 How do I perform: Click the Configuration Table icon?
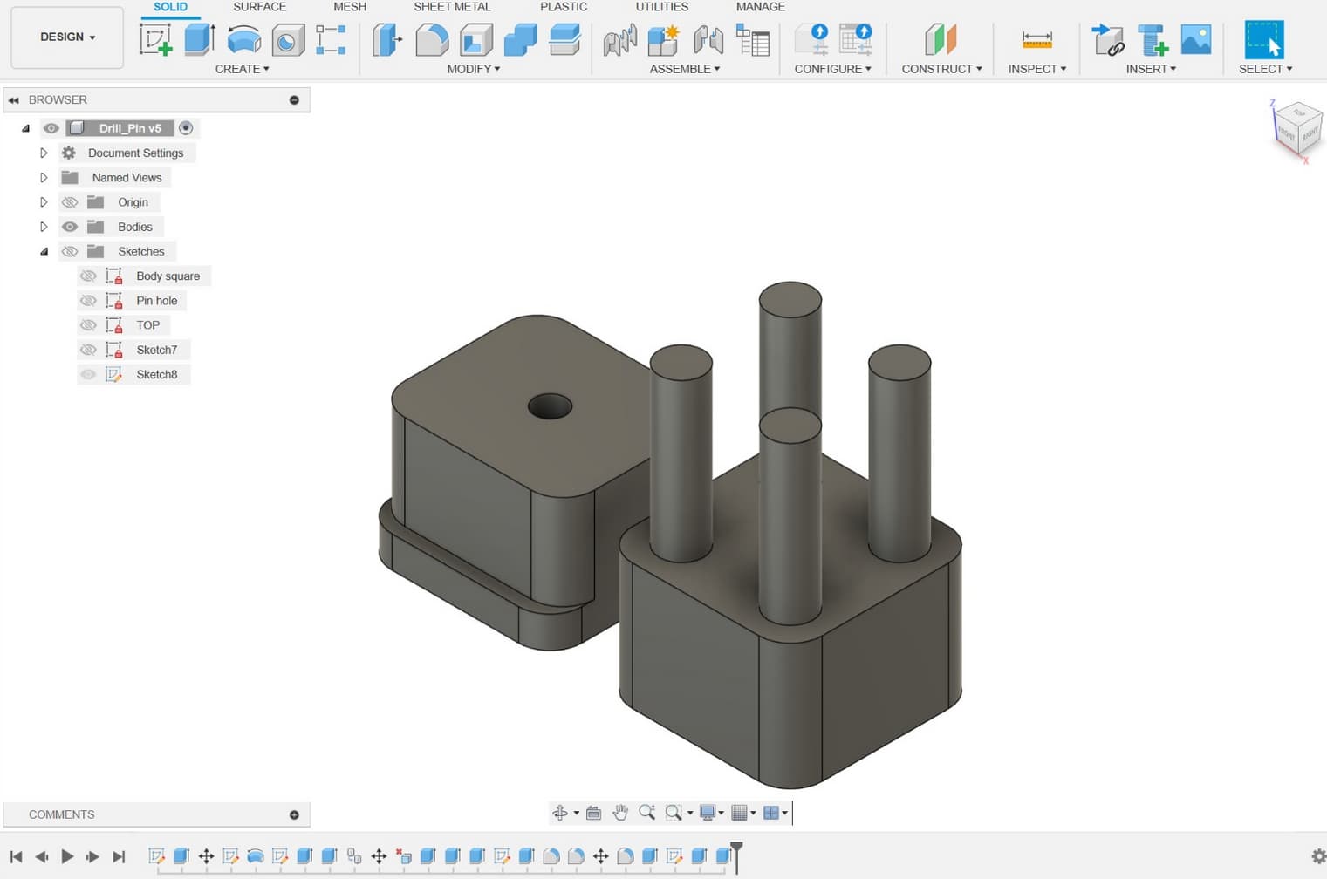(855, 40)
